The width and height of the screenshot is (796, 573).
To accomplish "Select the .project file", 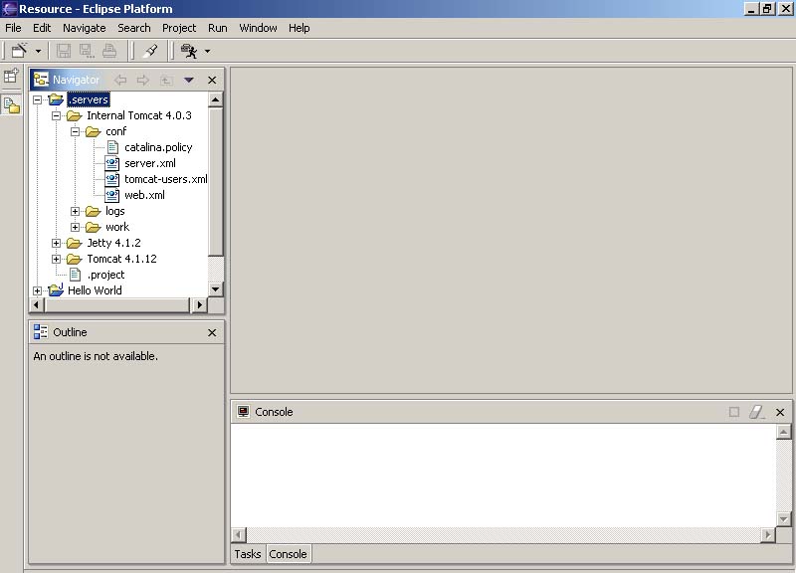I will coord(105,275).
